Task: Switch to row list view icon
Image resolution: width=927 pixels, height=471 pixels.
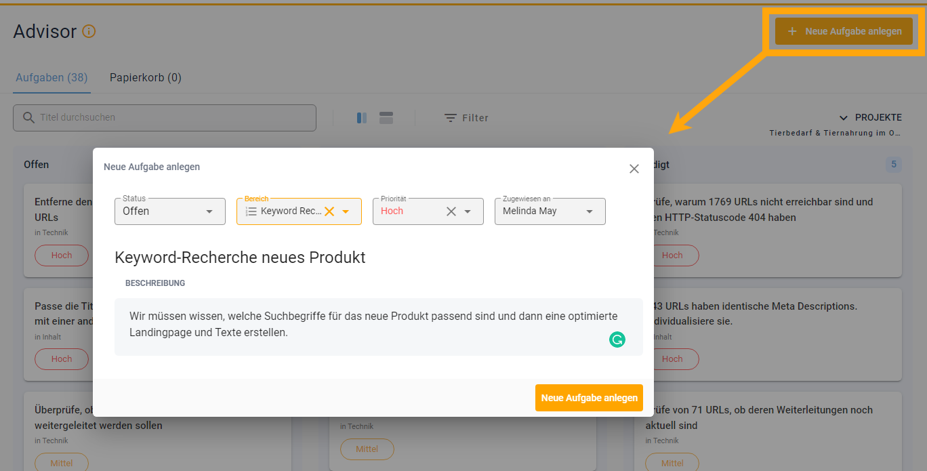Action: (386, 118)
